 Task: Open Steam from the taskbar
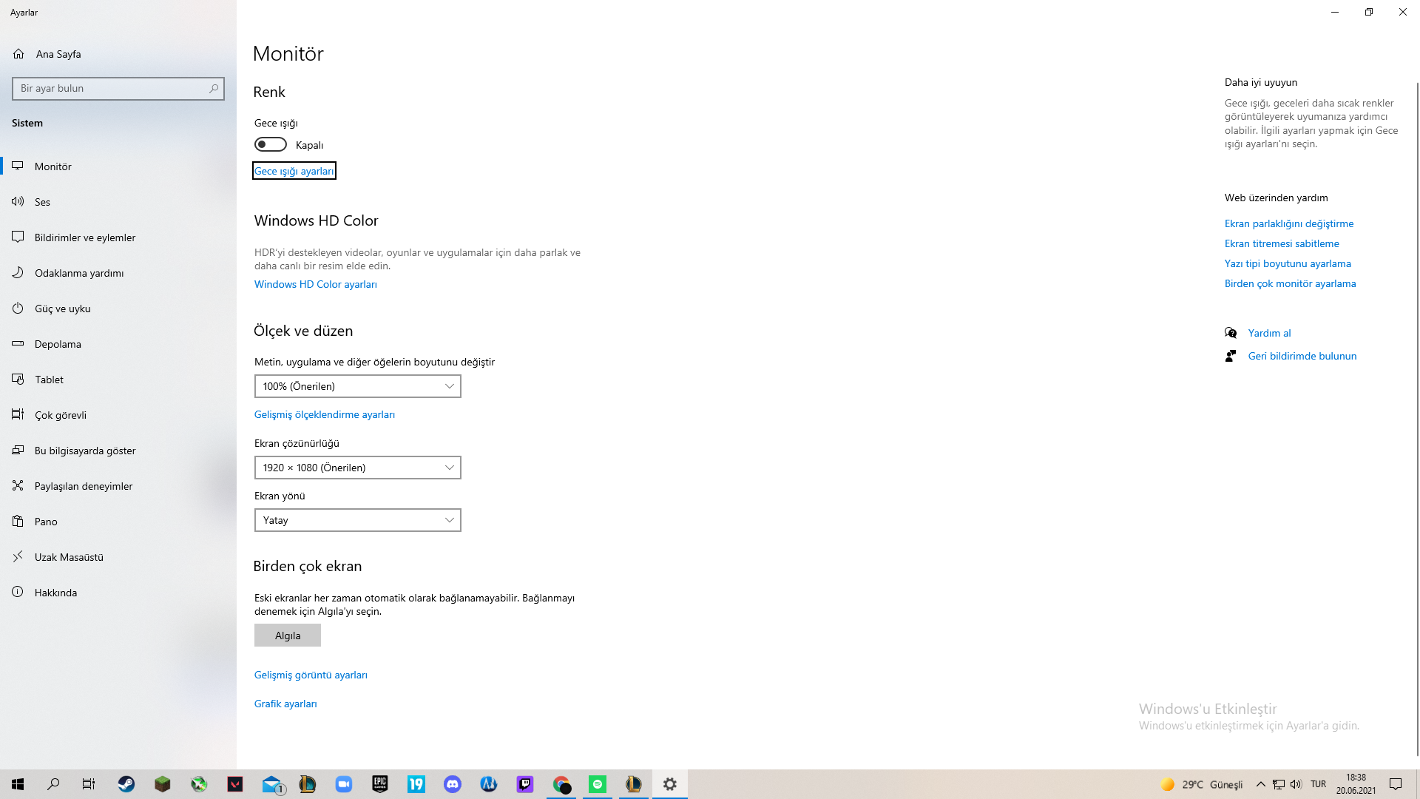[126, 784]
